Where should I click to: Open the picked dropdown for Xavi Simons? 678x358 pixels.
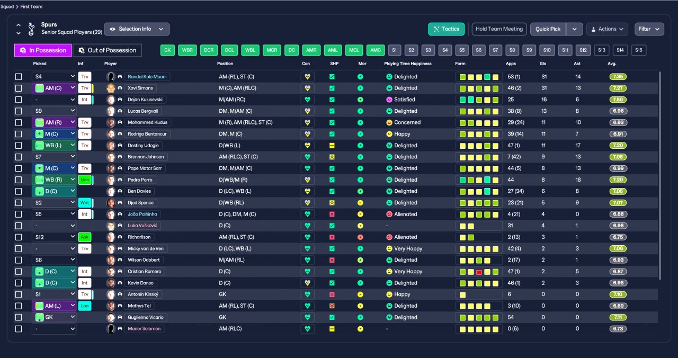pyautogui.click(x=54, y=88)
